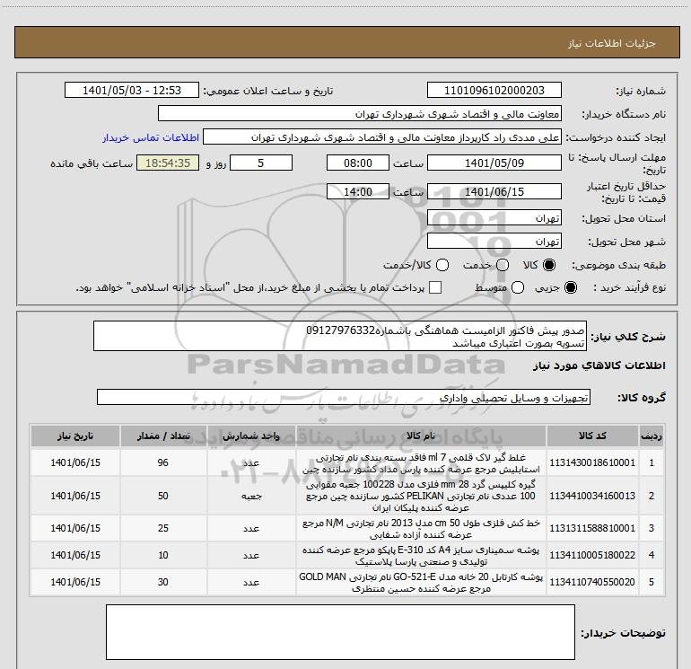Click the remaining time counter 18:54:35

[168, 163]
